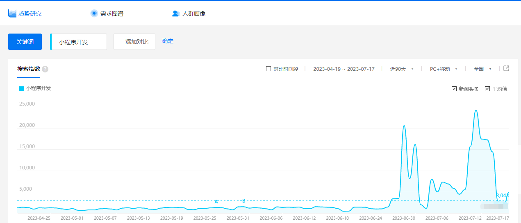Click the help icon beside 搜索指数

coord(45,69)
